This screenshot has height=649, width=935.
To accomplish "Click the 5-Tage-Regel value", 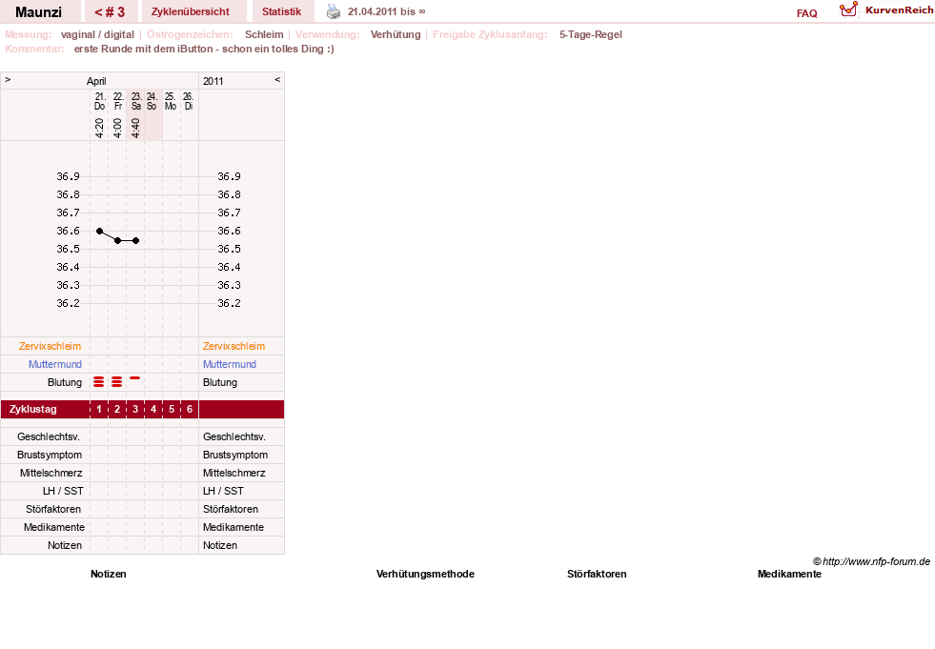I will [590, 34].
